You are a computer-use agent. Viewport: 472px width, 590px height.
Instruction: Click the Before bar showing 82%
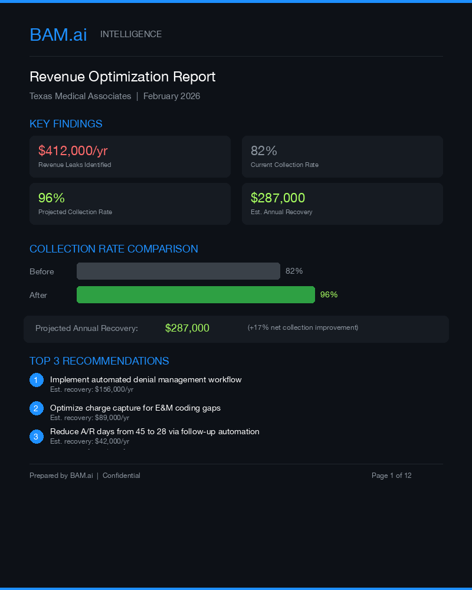coord(178,271)
